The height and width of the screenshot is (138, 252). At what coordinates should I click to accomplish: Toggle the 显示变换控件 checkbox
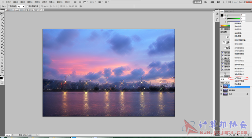pyautogui.click(x=27, y=6)
